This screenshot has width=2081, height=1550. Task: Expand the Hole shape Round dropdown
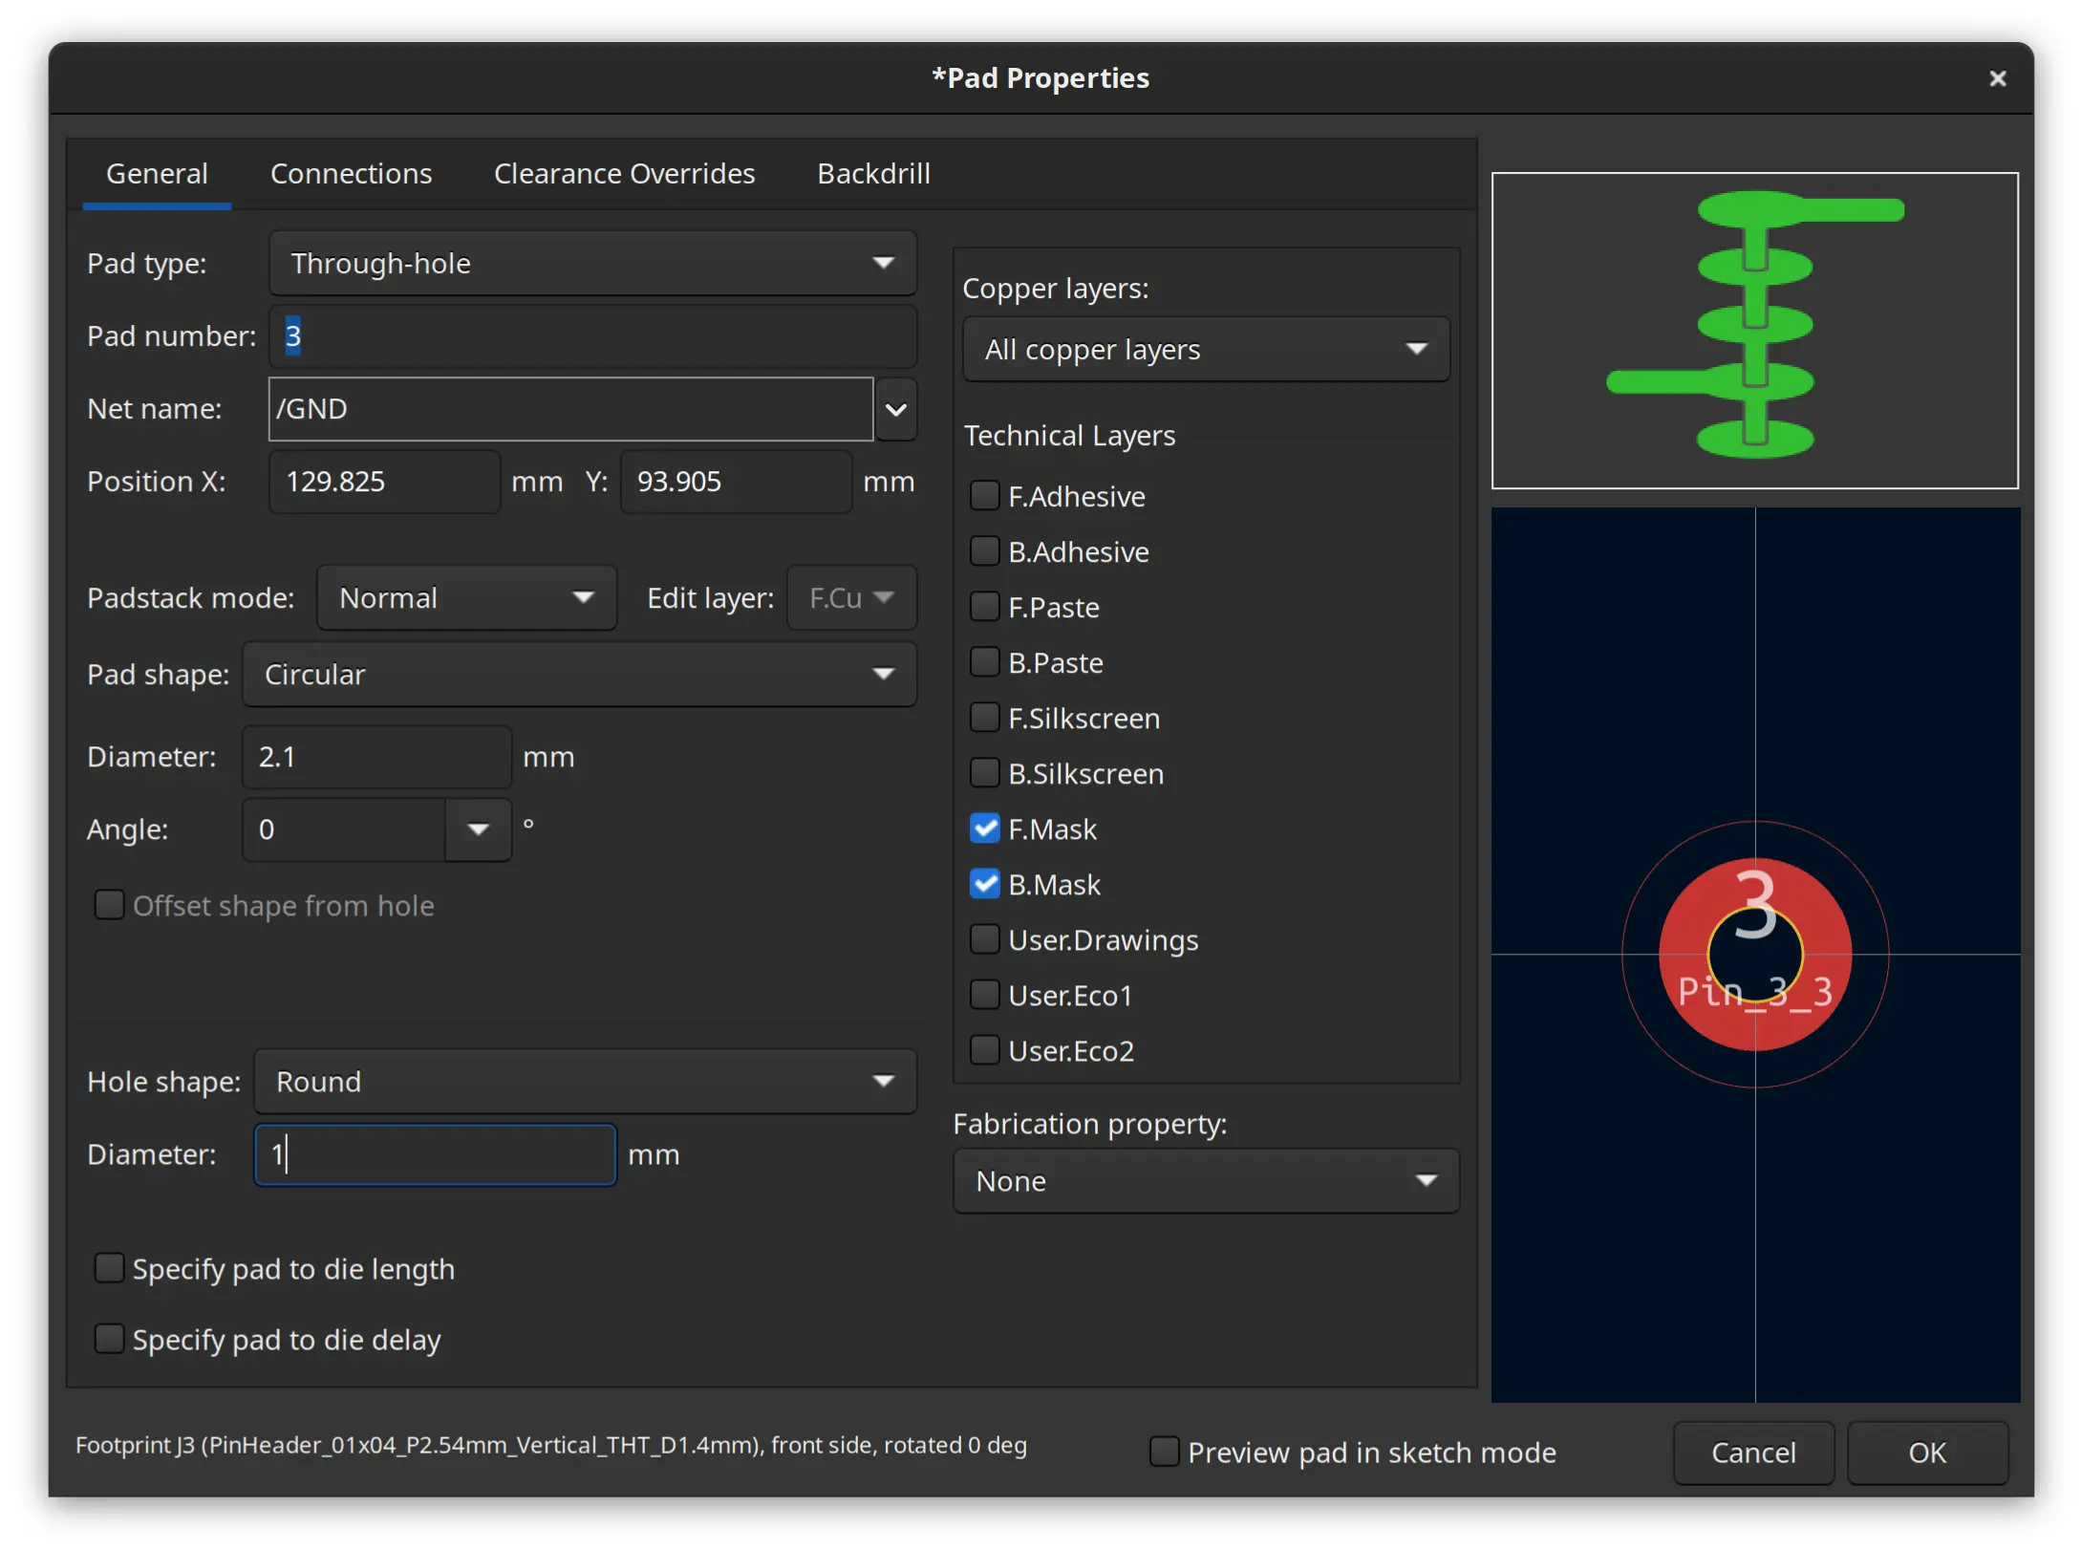[x=585, y=1082]
